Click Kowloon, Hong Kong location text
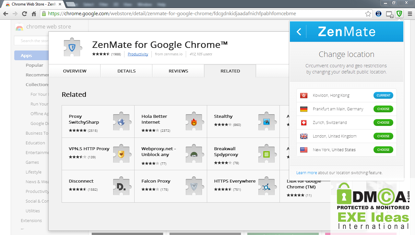Viewport: 415px width, 235px height. click(331, 95)
